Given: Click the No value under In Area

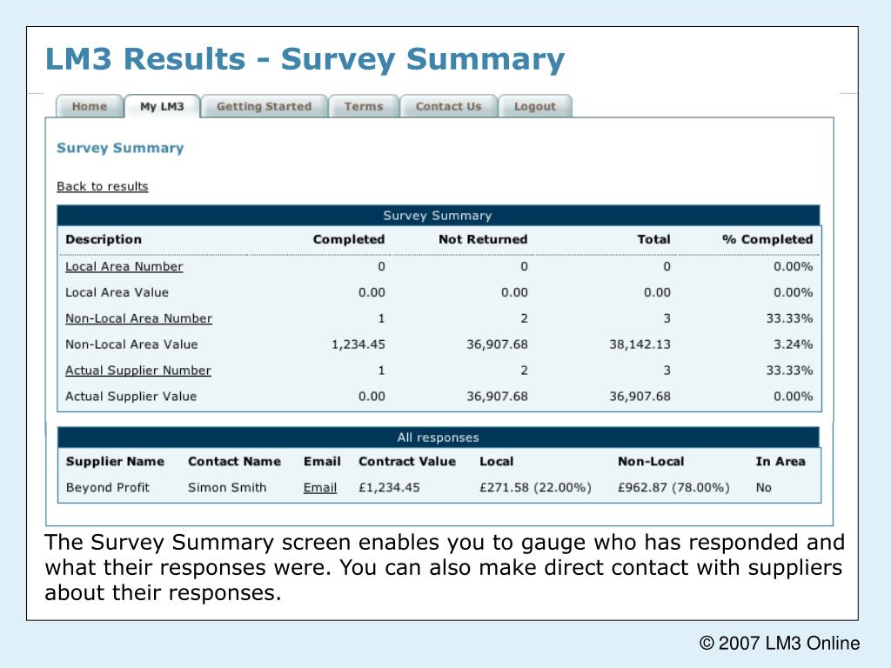Looking at the screenshot, I should (x=764, y=487).
